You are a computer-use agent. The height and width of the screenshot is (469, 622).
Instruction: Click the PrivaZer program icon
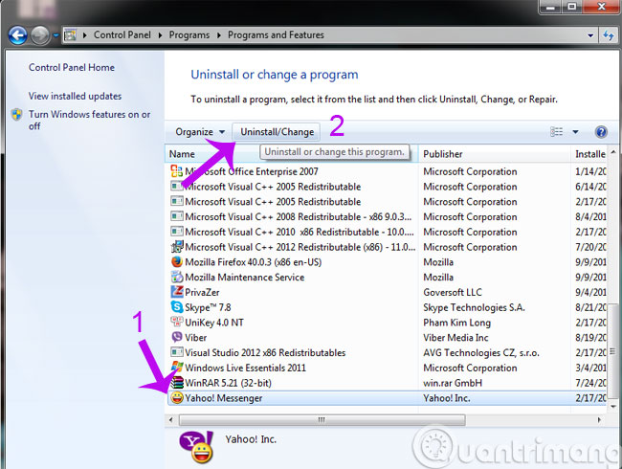pos(176,292)
